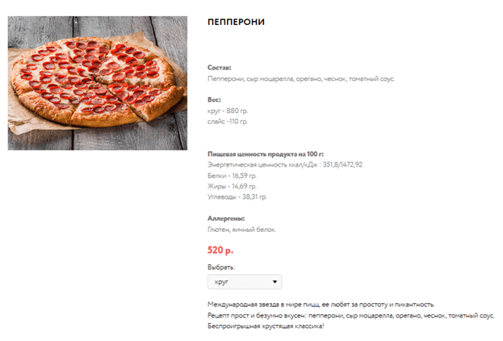Click the «Глютен, яичный белок.» allergen text

click(x=241, y=229)
